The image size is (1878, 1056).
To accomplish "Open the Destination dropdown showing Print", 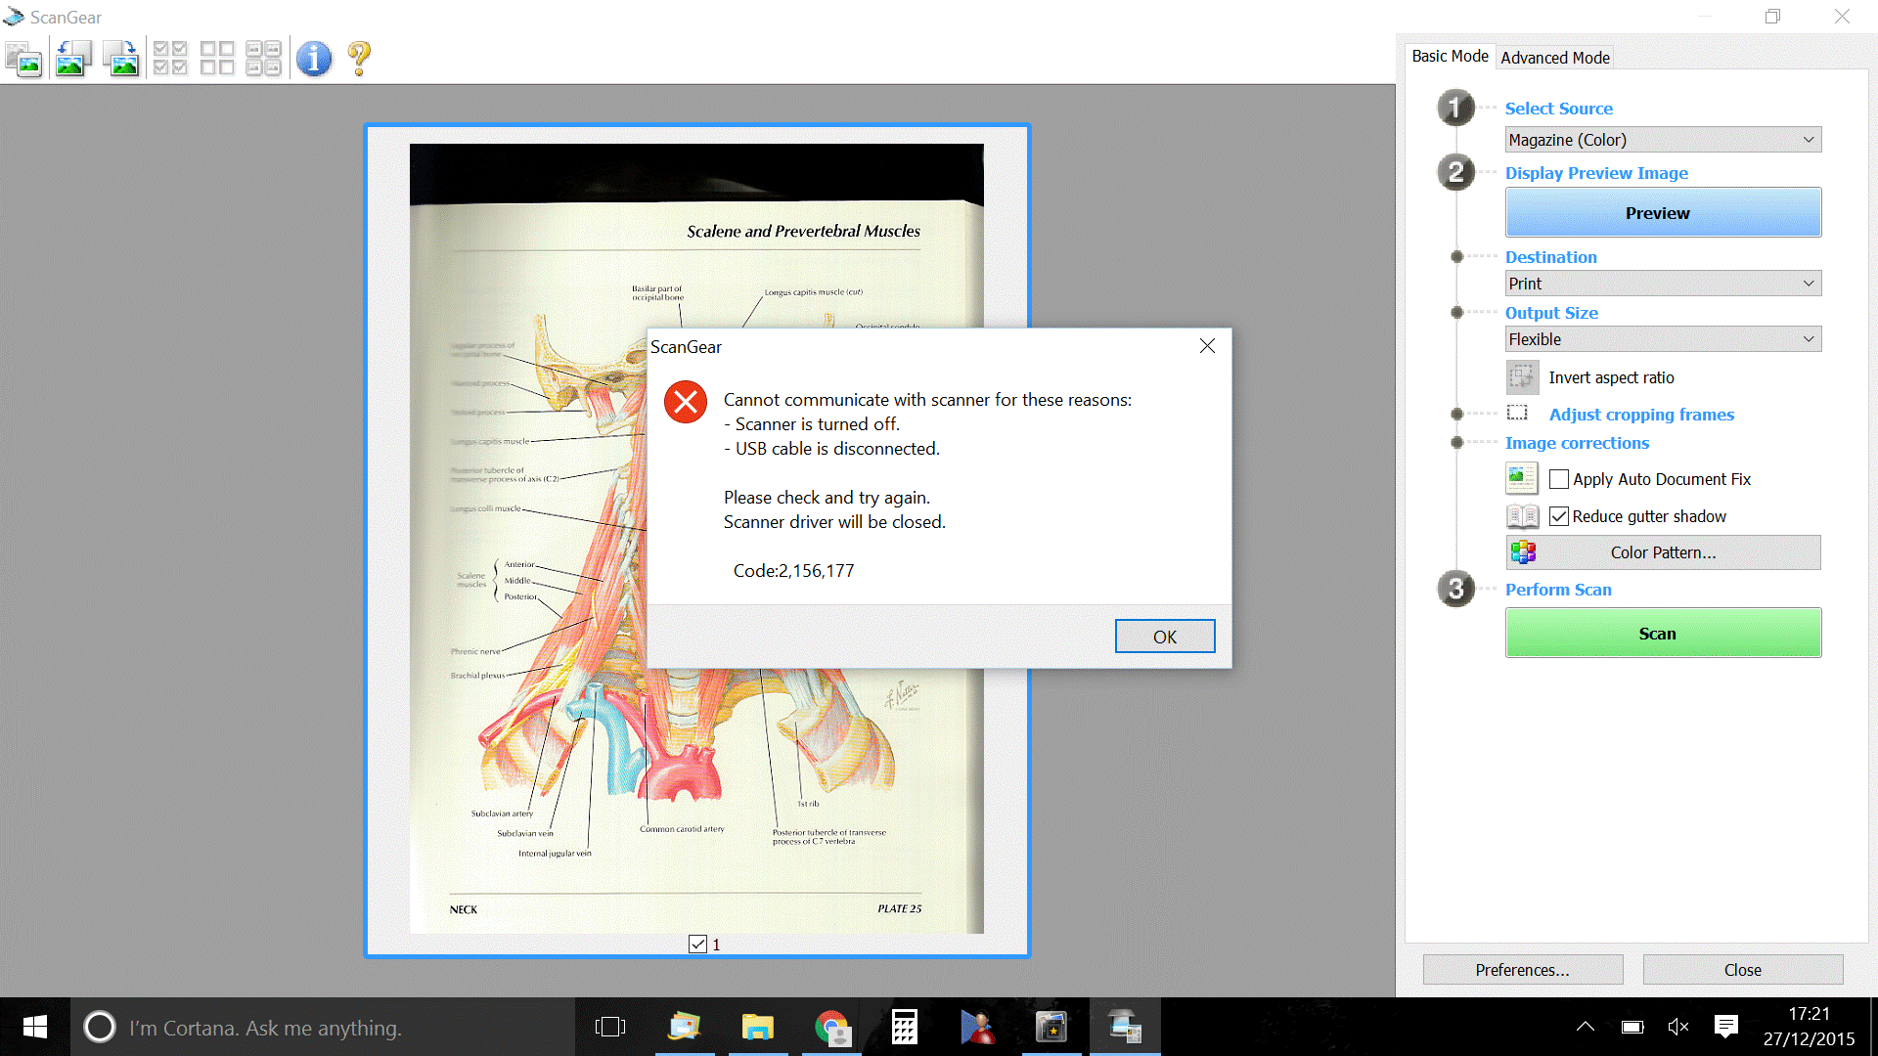I will click(x=1663, y=284).
